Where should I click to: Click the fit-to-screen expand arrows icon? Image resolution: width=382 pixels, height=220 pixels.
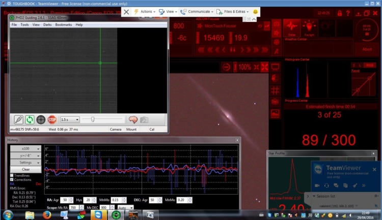(264, 67)
